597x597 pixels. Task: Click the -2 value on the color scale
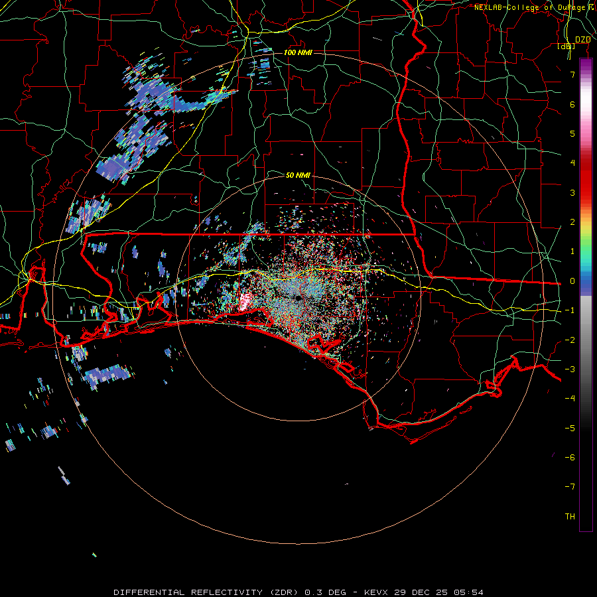(x=570, y=340)
